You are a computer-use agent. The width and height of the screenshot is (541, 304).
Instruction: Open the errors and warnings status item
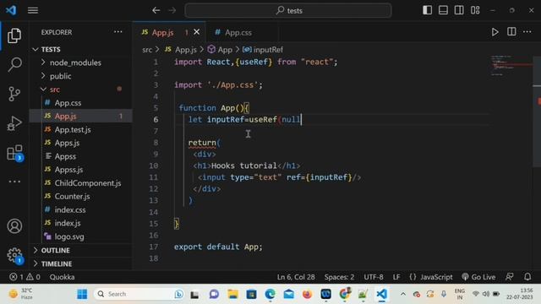(x=25, y=277)
